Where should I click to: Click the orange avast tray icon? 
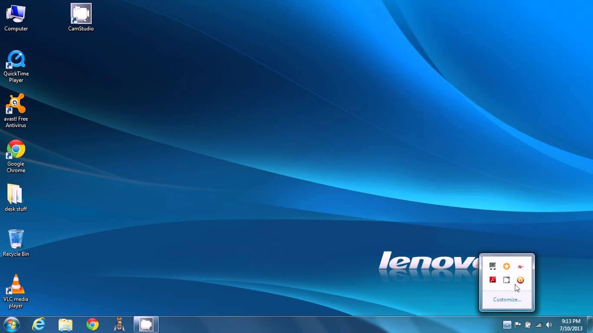[x=521, y=280]
